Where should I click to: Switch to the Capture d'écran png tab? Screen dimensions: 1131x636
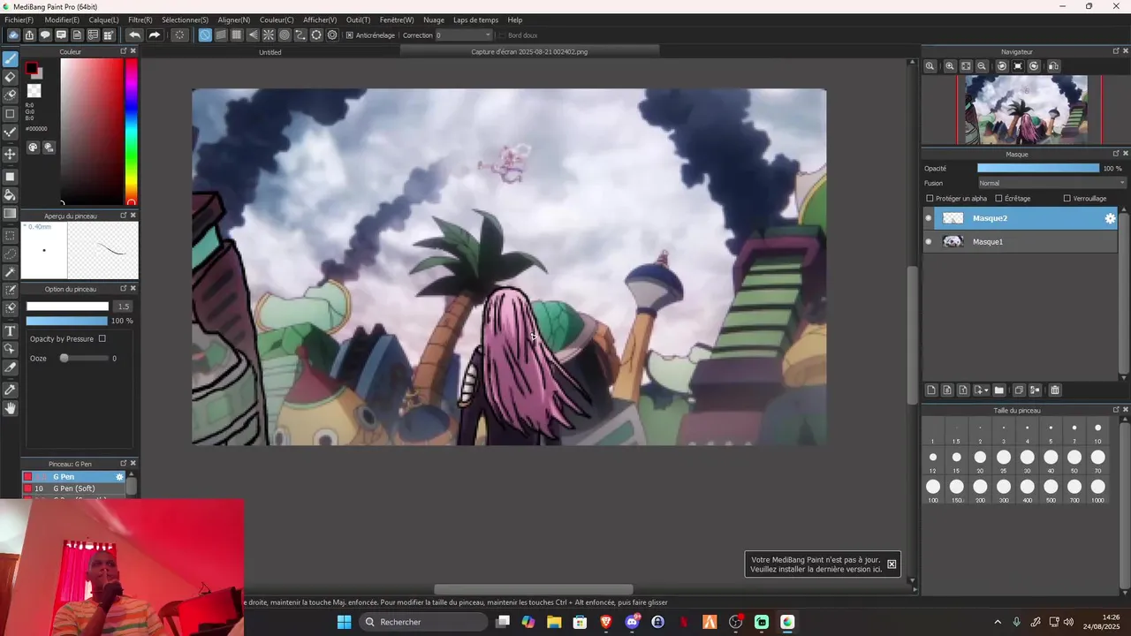pos(529,52)
